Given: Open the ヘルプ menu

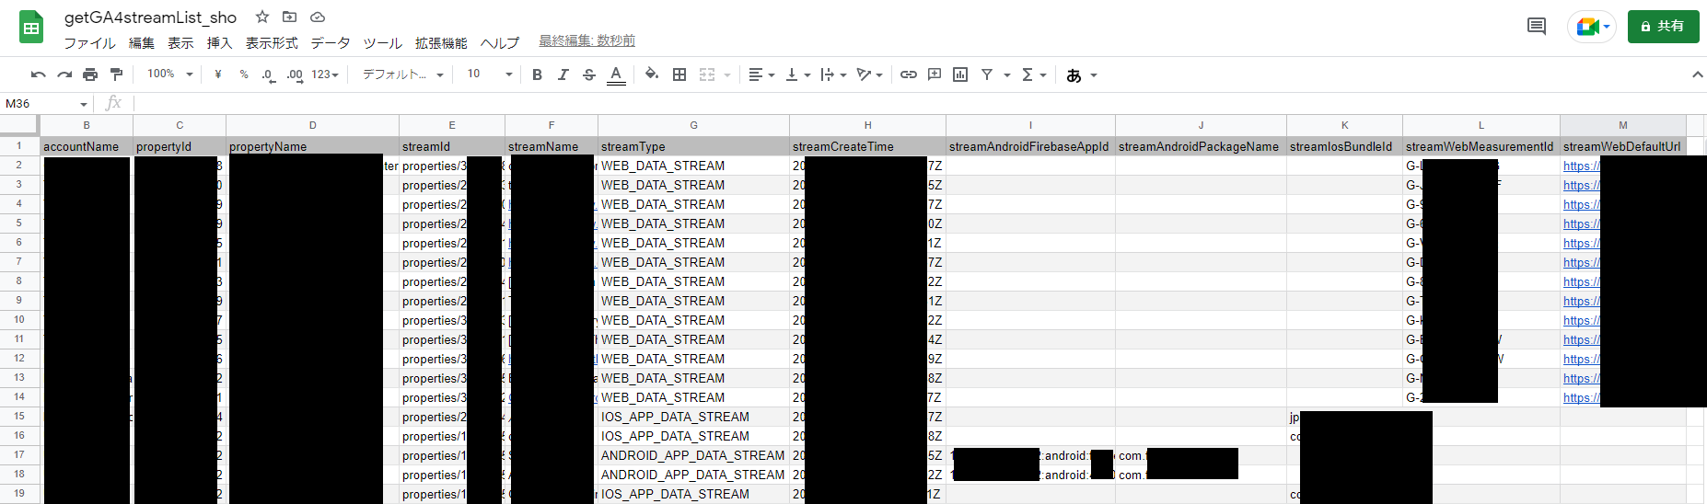Looking at the screenshot, I should 500,43.
